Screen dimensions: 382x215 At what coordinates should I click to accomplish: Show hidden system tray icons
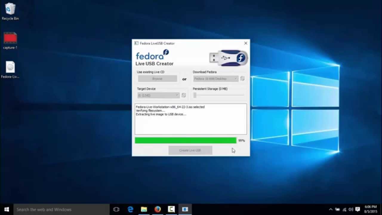pos(331,209)
